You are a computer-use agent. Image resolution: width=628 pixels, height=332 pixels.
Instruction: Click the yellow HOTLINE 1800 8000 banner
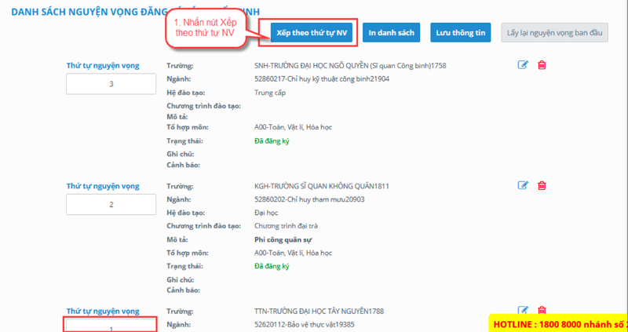coord(557,323)
